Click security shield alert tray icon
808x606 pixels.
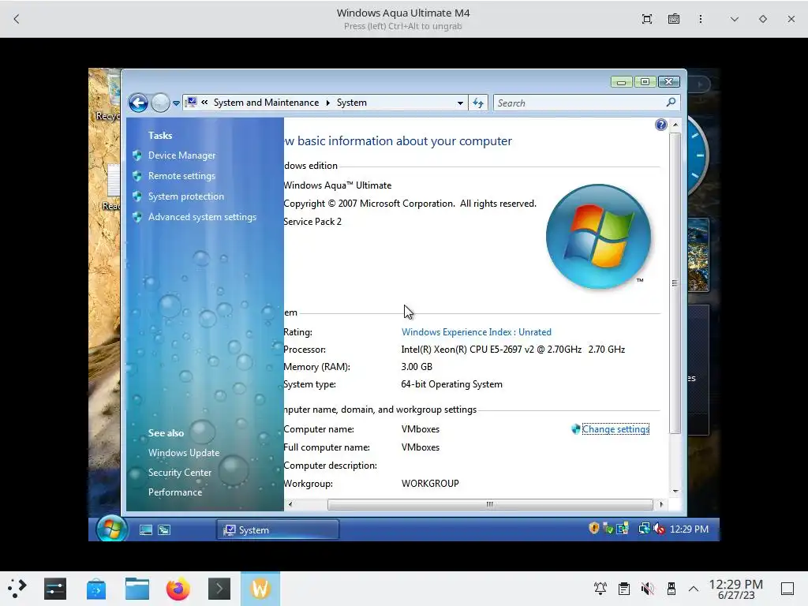coord(593,528)
